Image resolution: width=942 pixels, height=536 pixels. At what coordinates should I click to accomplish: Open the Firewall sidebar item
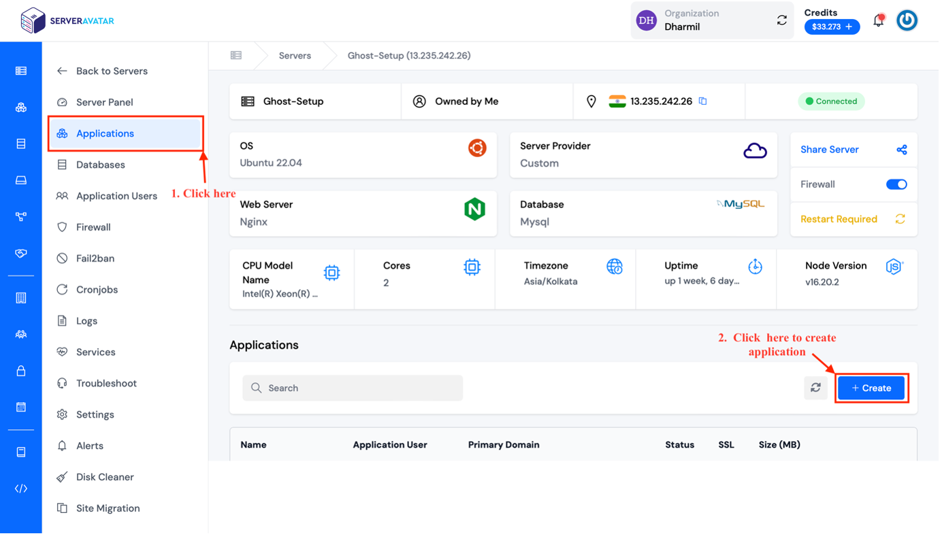tap(84, 227)
